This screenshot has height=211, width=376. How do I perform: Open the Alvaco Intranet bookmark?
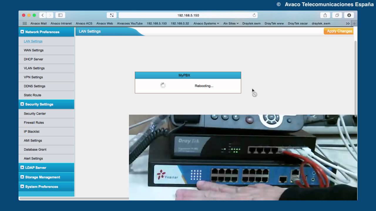61,23
